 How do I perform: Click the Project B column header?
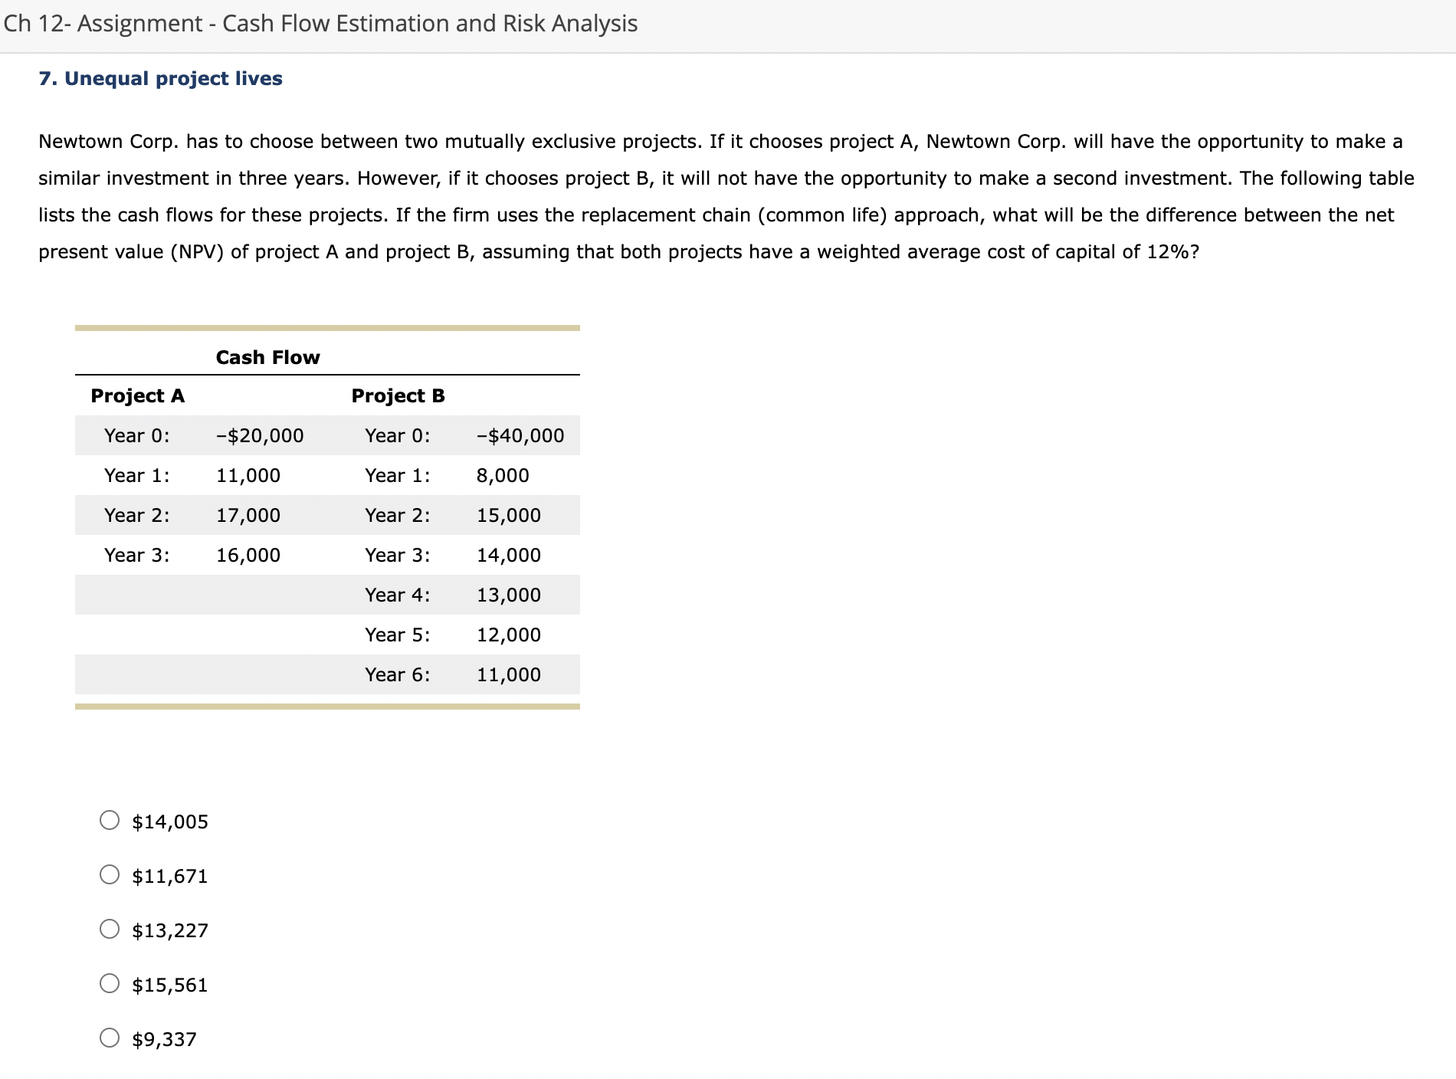398,395
